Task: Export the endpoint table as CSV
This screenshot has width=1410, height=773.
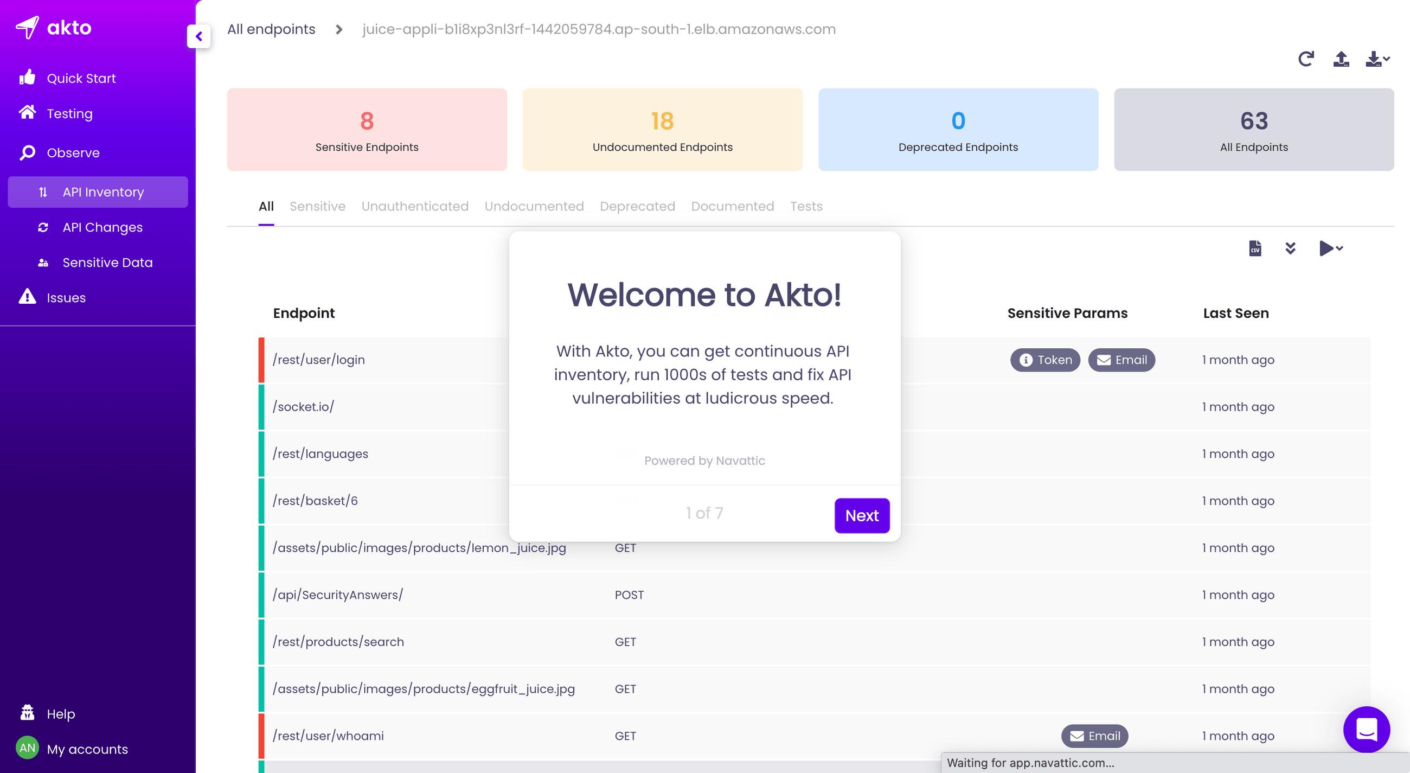Action: coord(1254,248)
